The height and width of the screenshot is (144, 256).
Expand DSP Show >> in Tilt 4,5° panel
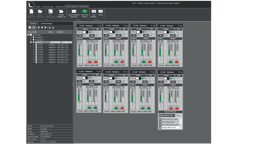97,78
